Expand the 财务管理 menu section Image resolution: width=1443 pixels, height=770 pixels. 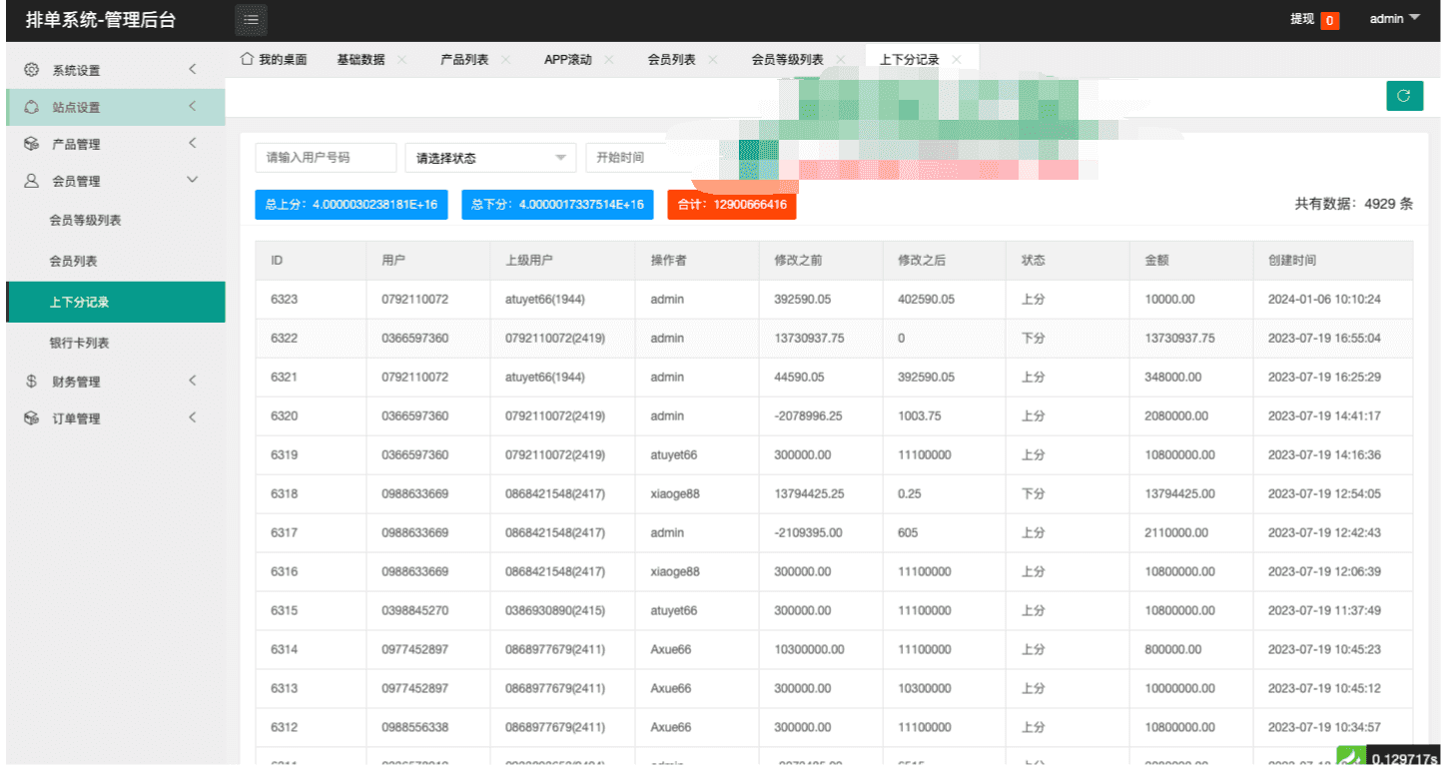[193, 382]
